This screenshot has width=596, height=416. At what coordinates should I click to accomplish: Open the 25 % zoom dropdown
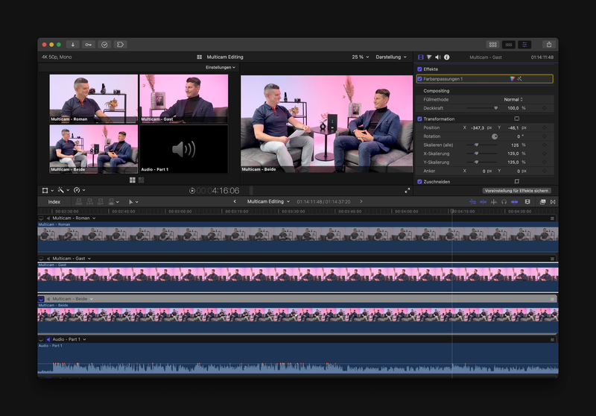(x=360, y=57)
